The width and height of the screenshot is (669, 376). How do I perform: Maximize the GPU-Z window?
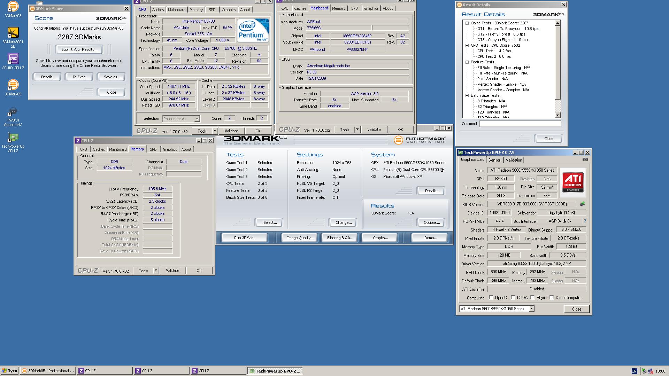(x=581, y=152)
